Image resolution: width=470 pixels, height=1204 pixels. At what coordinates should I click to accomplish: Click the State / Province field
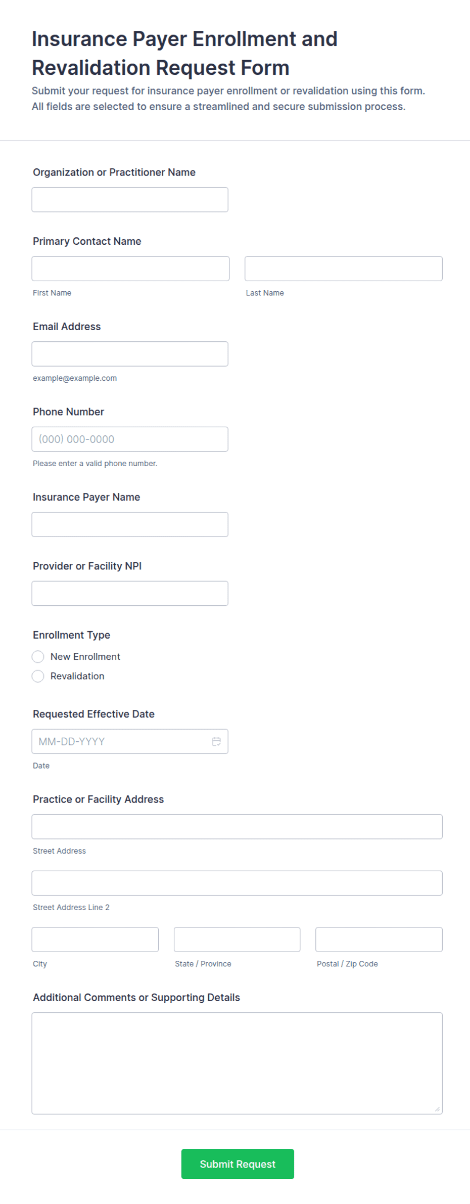pyautogui.click(x=237, y=939)
